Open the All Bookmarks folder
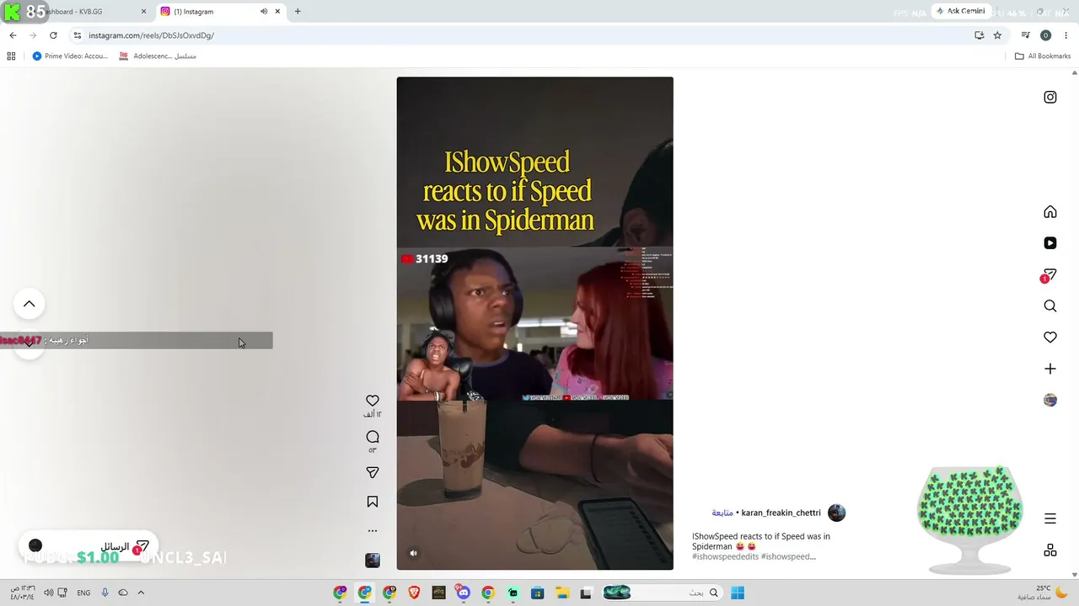Image resolution: width=1079 pixels, height=606 pixels. pos(1043,56)
